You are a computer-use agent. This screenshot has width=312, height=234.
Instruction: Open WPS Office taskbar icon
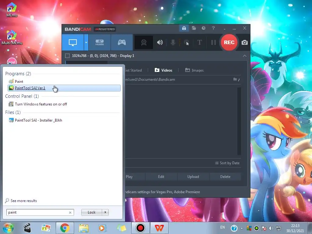click(159, 228)
